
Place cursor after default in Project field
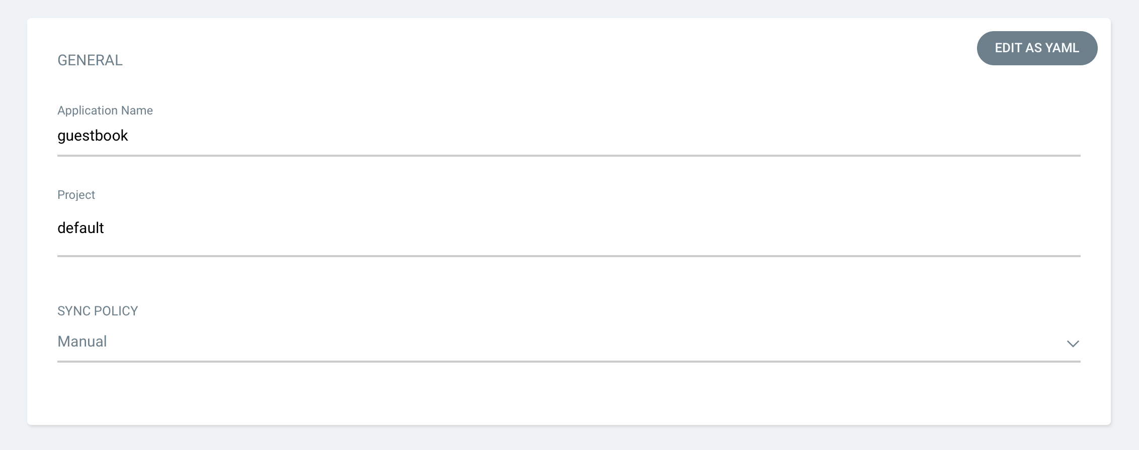[106, 228]
